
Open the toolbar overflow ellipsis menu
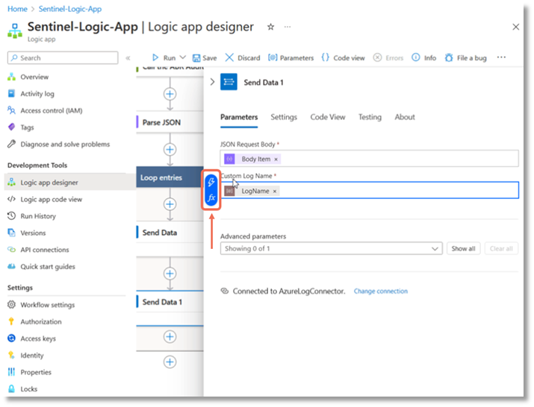[x=501, y=57]
